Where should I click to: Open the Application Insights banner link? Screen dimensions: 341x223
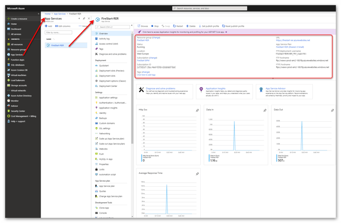185,32
